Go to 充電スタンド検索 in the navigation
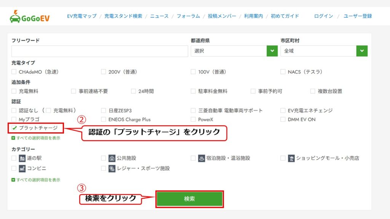 point(123,16)
